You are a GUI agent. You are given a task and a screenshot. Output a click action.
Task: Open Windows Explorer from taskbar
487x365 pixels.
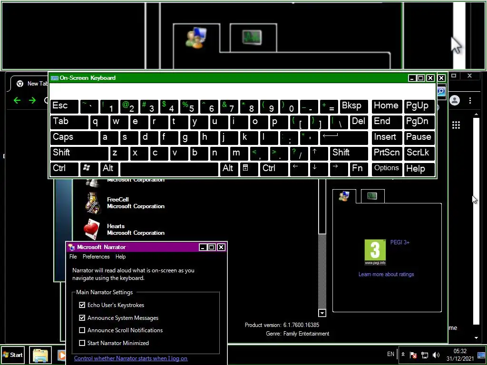click(x=40, y=355)
